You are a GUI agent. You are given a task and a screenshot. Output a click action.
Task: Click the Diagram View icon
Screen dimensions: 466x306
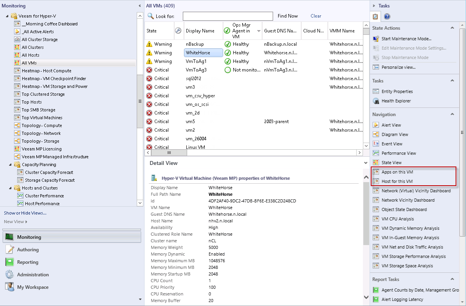click(376, 134)
